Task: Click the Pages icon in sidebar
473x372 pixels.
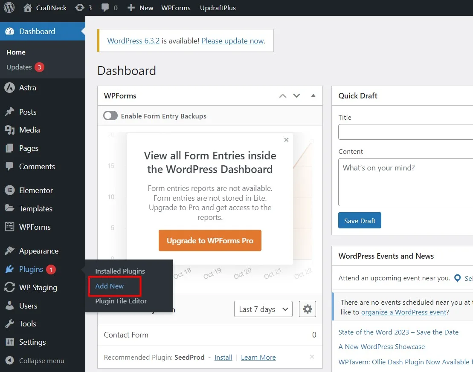Action: click(10, 148)
